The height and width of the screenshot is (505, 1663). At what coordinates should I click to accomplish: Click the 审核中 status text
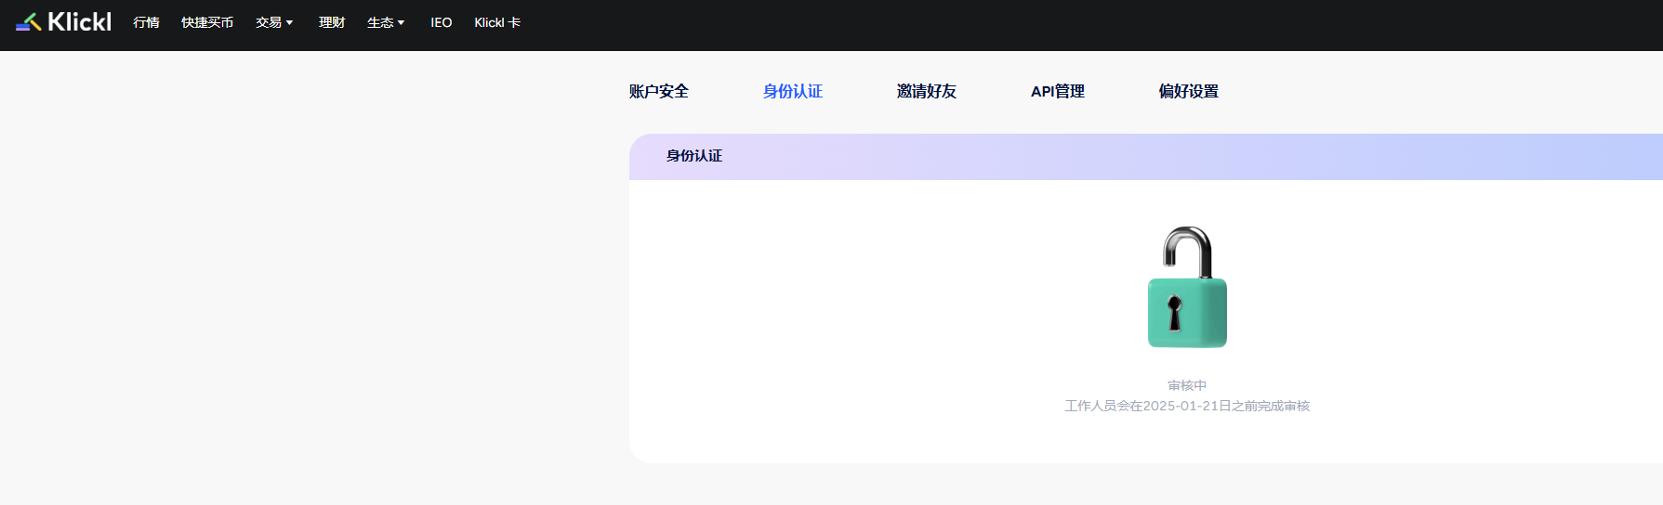click(1187, 385)
